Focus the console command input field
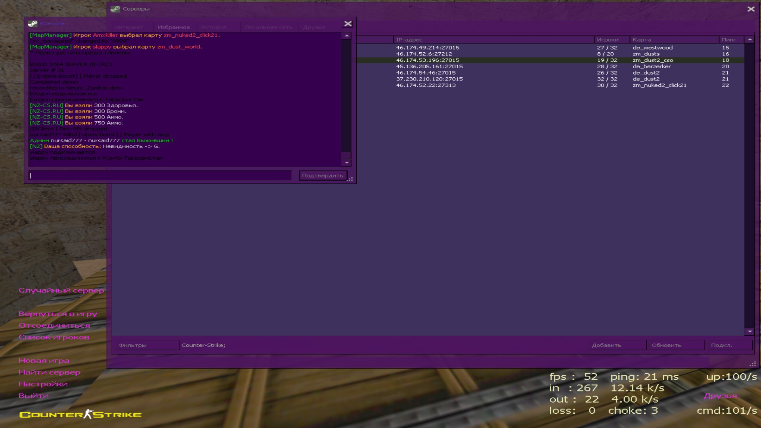 pyautogui.click(x=160, y=176)
